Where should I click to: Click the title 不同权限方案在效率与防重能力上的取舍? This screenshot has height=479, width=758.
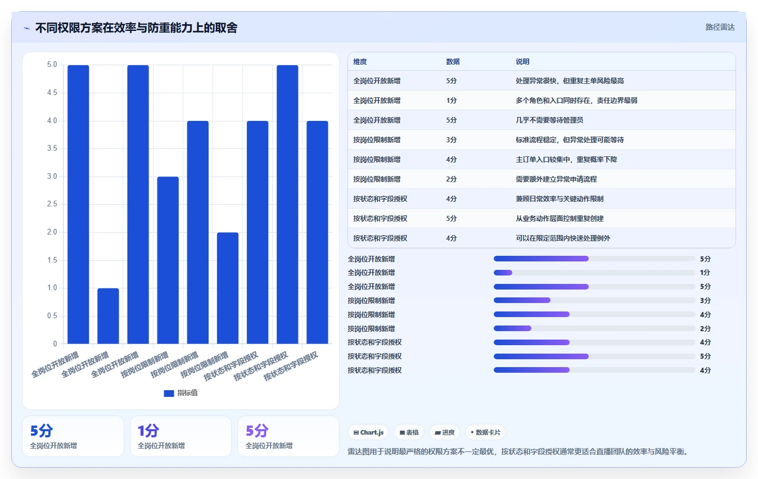click(x=136, y=28)
